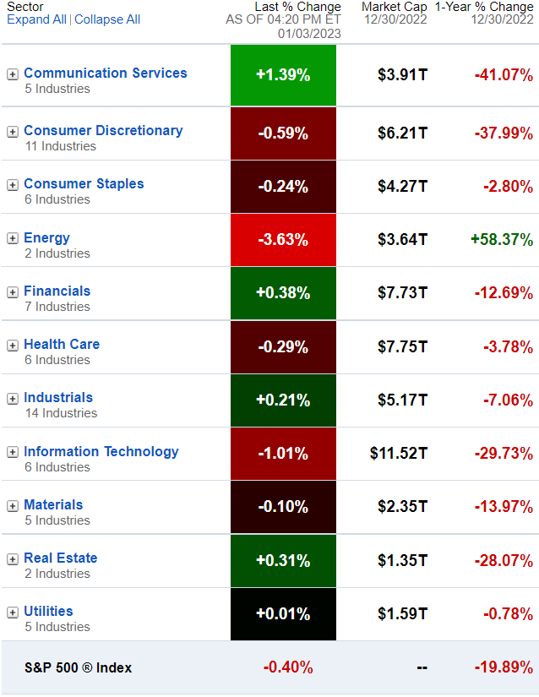Expand Health Care using its plus icon
539x697 pixels.
point(13,346)
